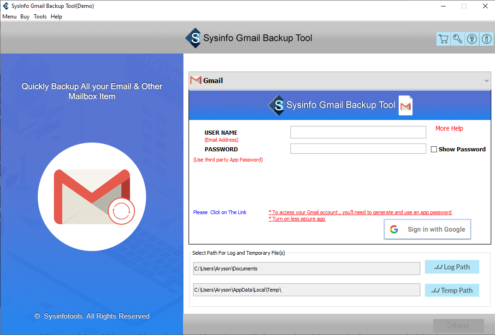Focus the User Name email field
This screenshot has height=335, width=495.
click(358, 132)
